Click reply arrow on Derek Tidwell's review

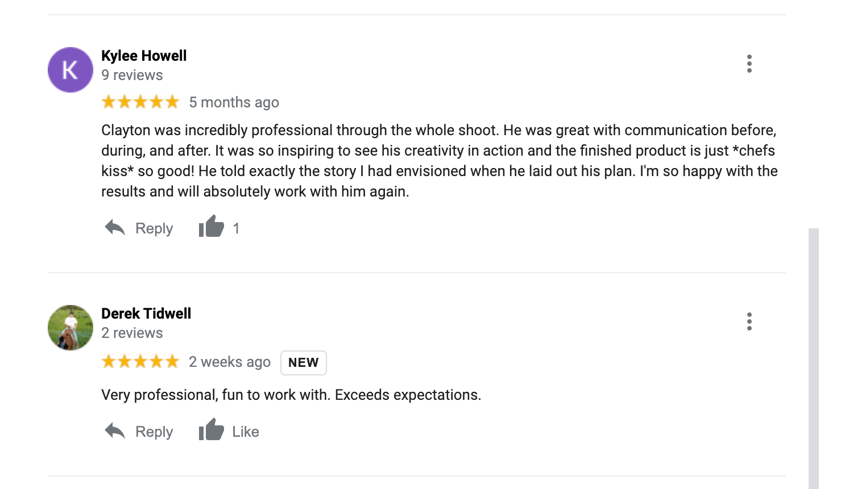pyautogui.click(x=115, y=431)
